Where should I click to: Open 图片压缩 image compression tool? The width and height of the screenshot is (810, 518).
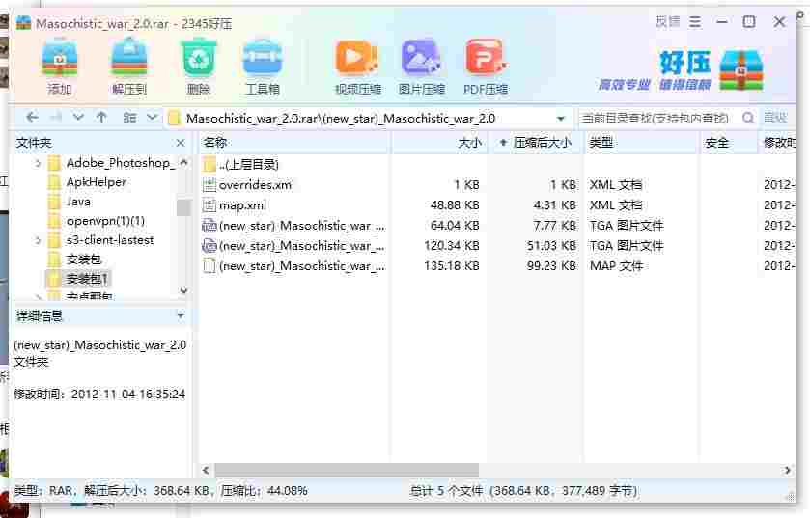pyautogui.click(x=421, y=67)
